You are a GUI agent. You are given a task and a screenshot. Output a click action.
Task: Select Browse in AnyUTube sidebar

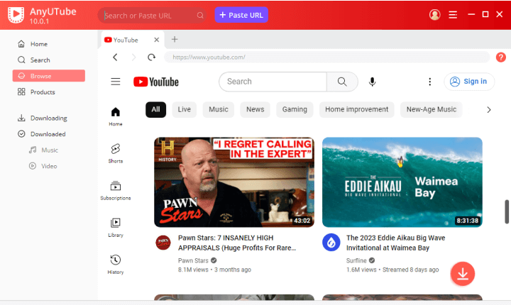pos(49,76)
